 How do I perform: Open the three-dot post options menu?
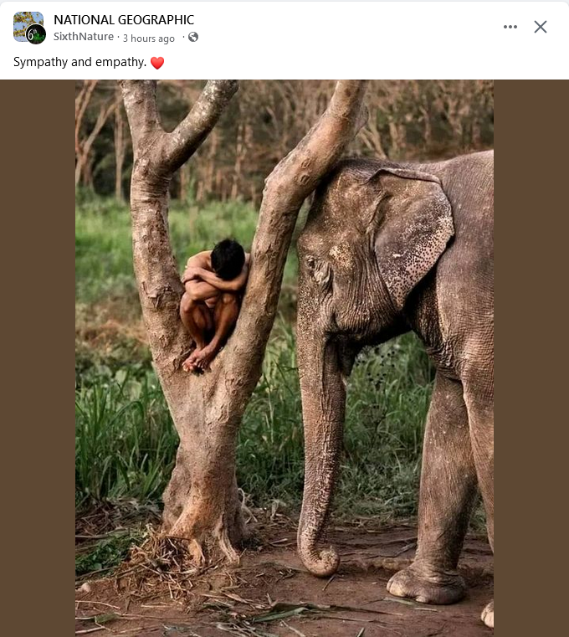pyautogui.click(x=510, y=27)
